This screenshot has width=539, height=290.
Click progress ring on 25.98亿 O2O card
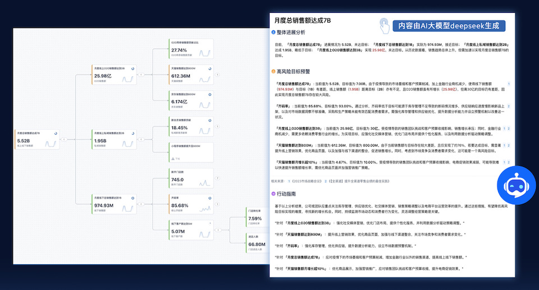(x=133, y=68)
